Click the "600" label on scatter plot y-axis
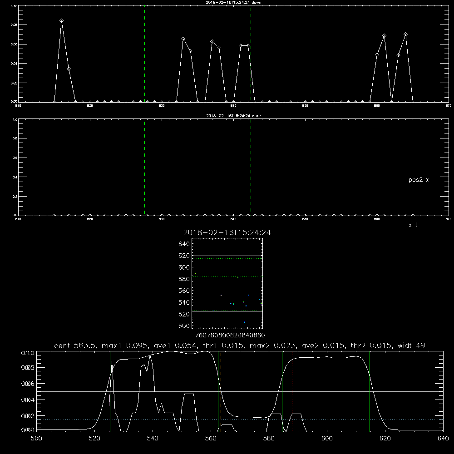Viewport: 454px width, 454px height. [x=184, y=267]
